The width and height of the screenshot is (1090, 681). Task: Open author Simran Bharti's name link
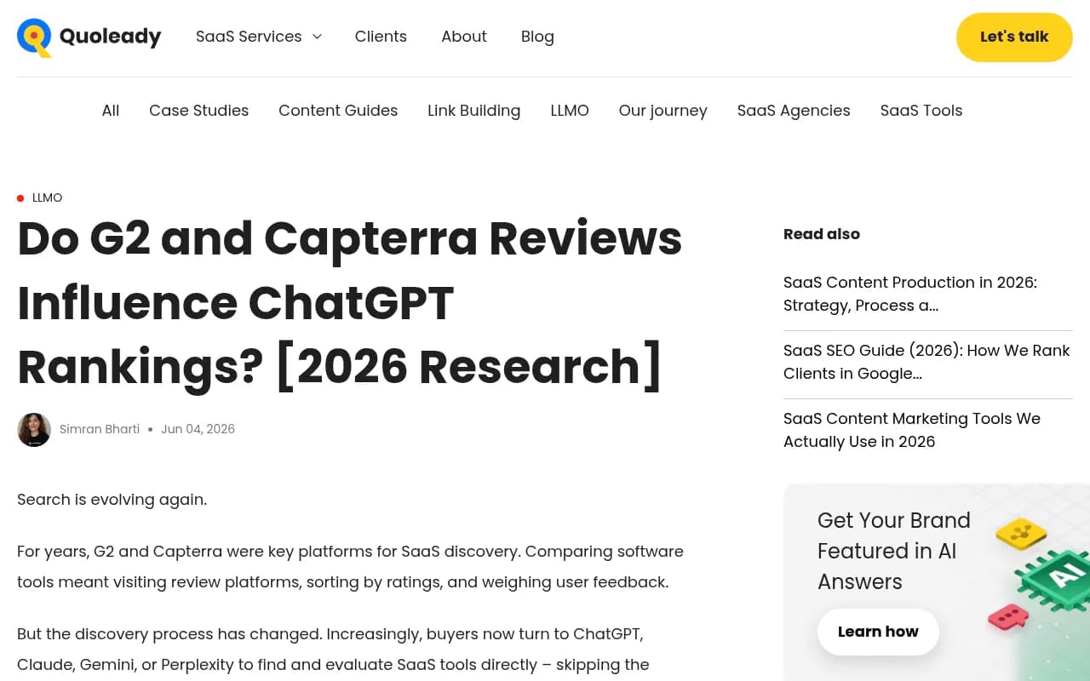tap(100, 429)
